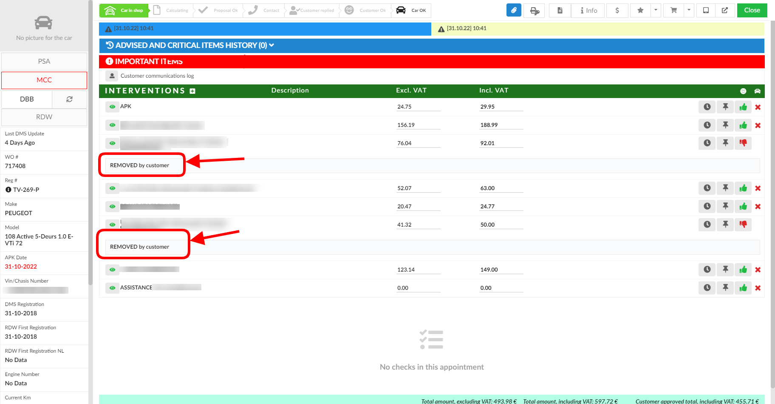Toggle eye visibility on APK row
The image size is (775, 404).
112,107
